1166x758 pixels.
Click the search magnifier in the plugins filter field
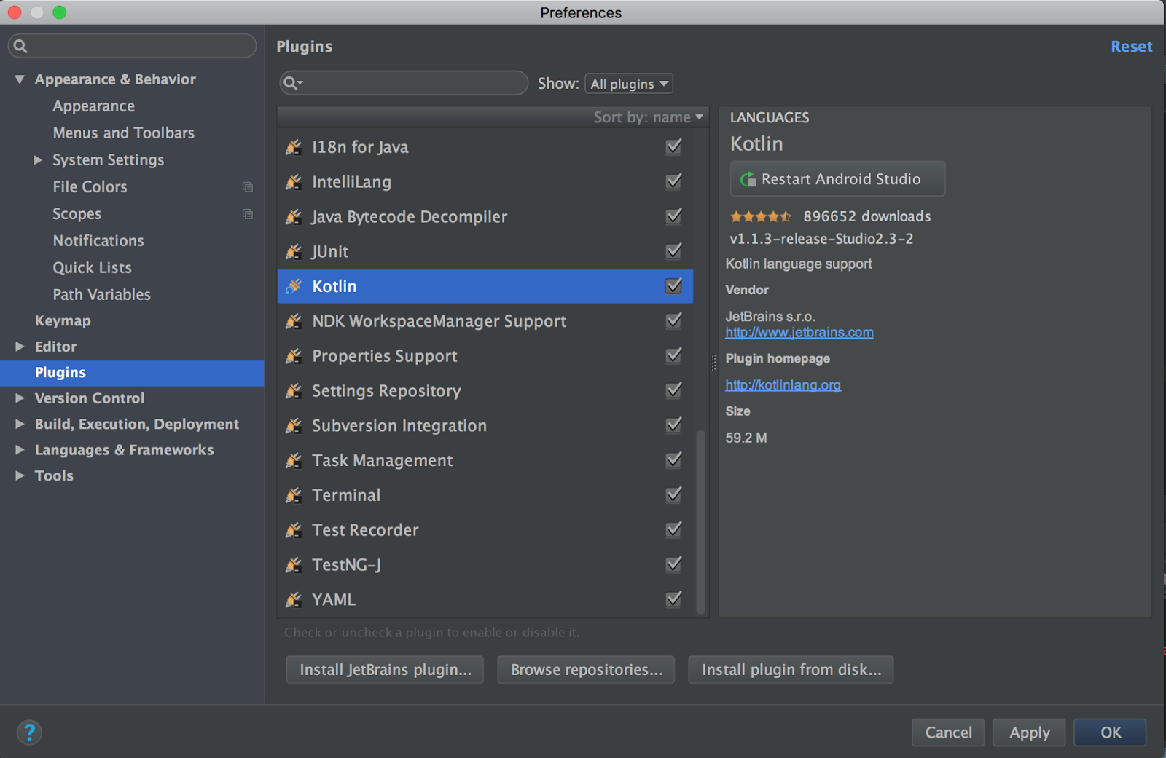pyautogui.click(x=291, y=83)
